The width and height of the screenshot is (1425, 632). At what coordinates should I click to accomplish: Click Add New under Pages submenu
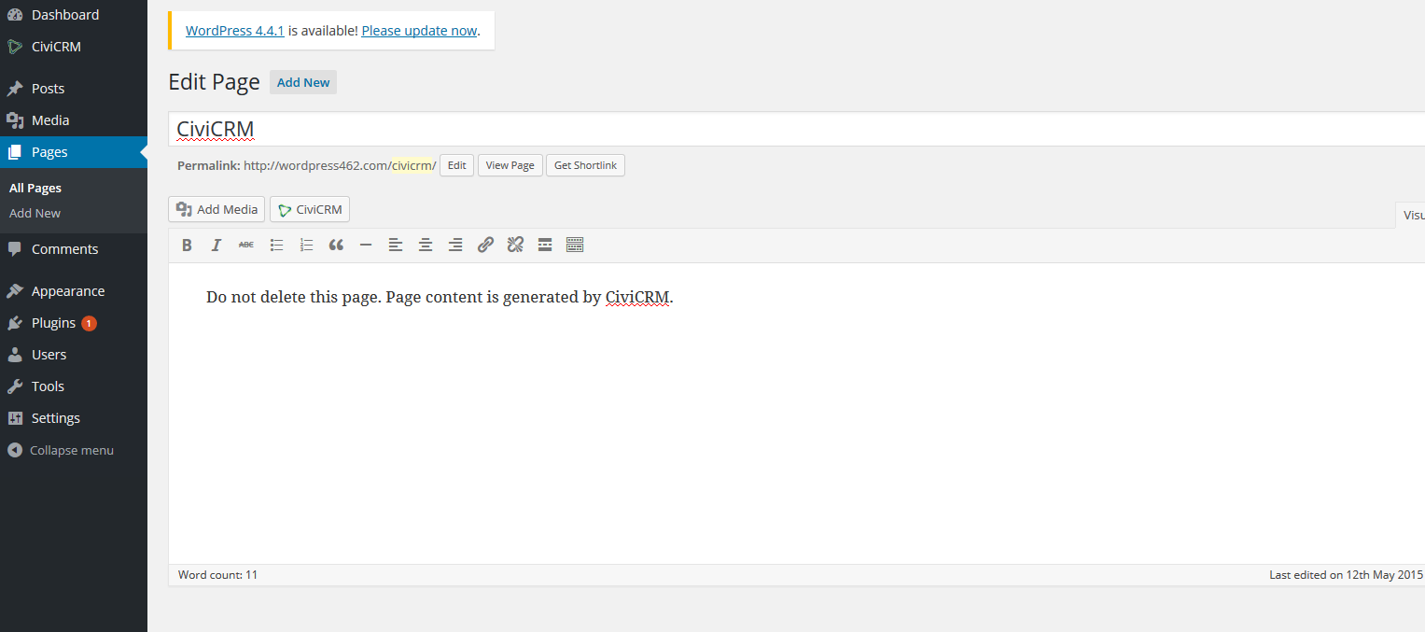(x=35, y=213)
